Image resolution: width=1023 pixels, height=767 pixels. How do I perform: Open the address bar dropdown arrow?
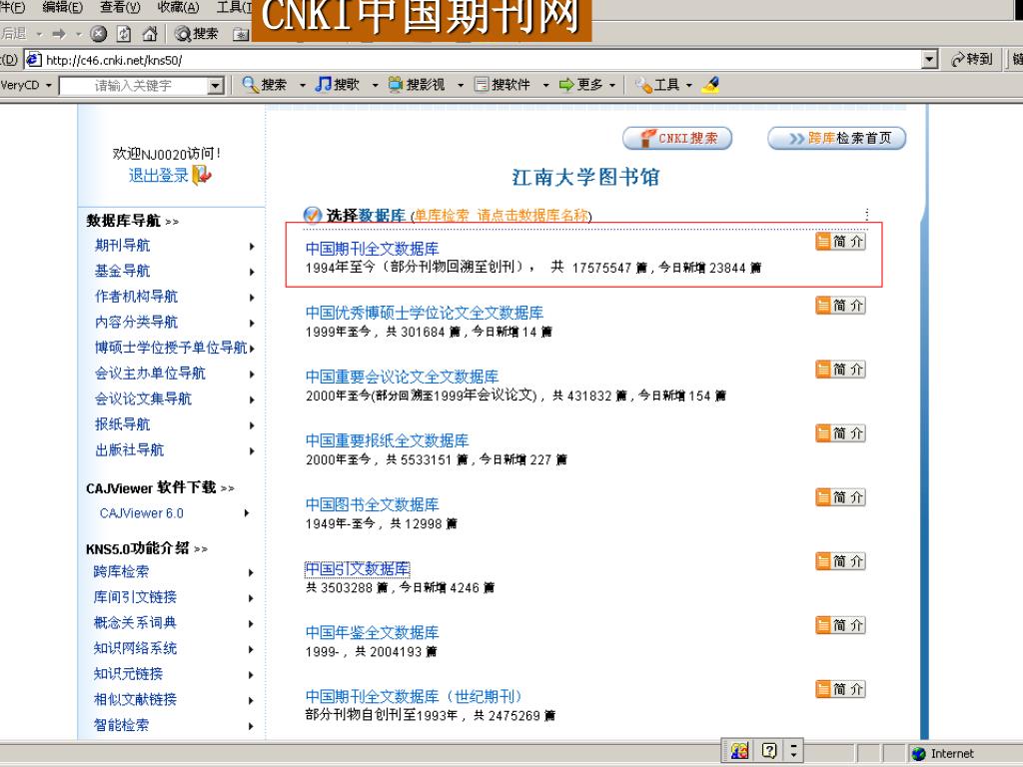click(x=930, y=59)
